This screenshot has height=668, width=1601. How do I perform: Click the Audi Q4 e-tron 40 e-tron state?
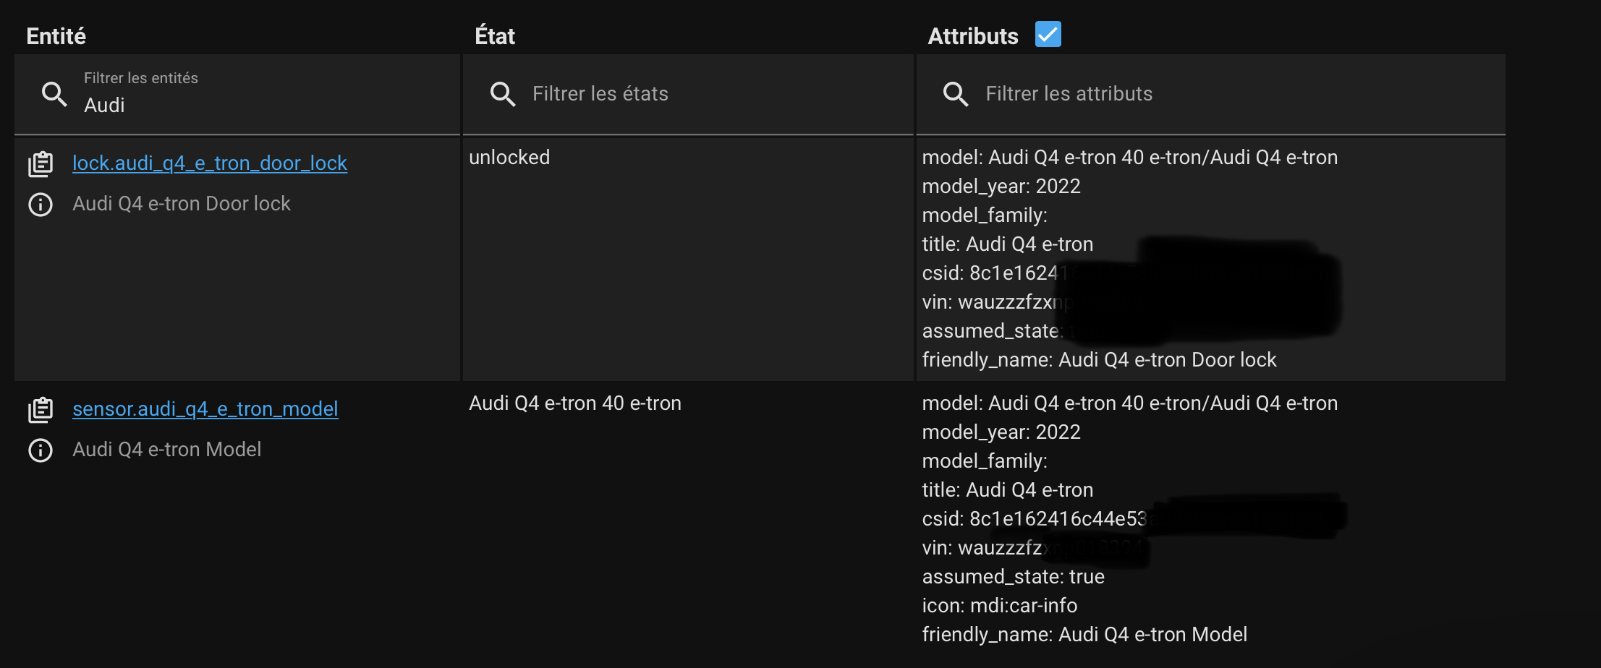pos(575,403)
